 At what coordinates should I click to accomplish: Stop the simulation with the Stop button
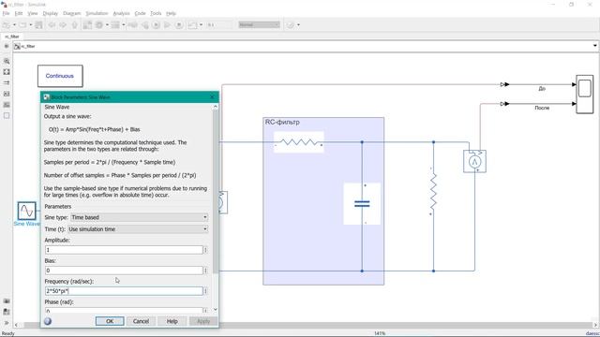point(179,25)
